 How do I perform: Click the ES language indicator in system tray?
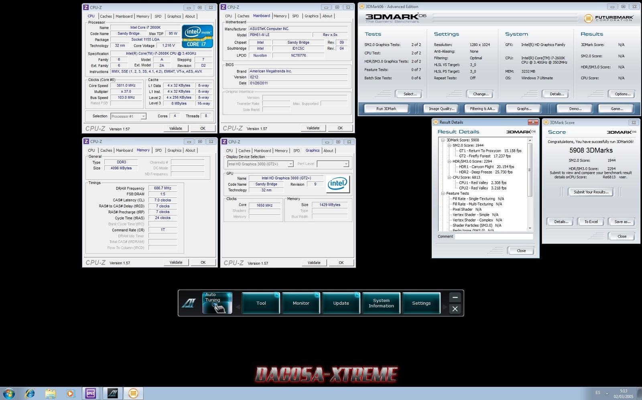[598, 393]
